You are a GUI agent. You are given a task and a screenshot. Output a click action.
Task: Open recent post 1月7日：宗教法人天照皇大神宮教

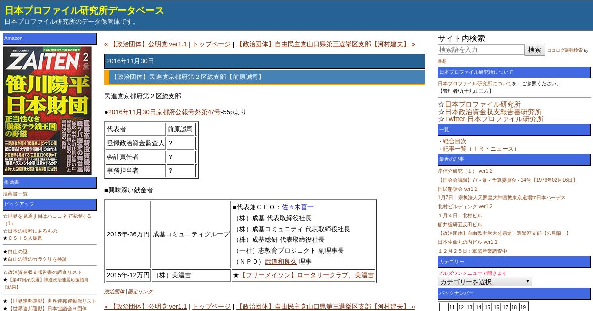502,198
